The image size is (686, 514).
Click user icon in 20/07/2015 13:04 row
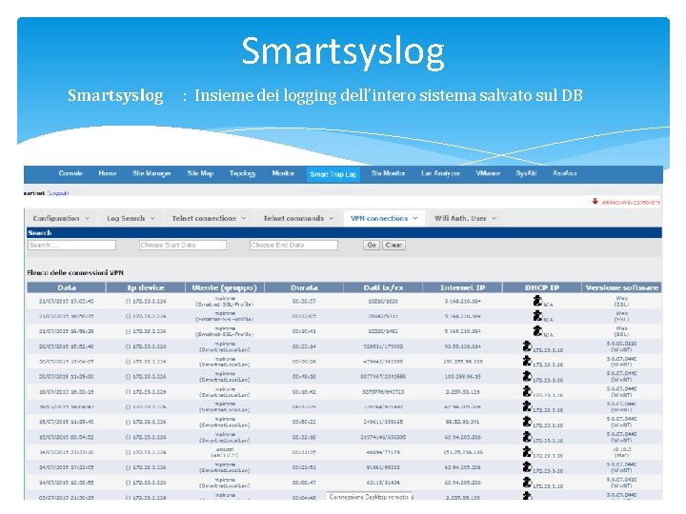[x=527, y=361]
